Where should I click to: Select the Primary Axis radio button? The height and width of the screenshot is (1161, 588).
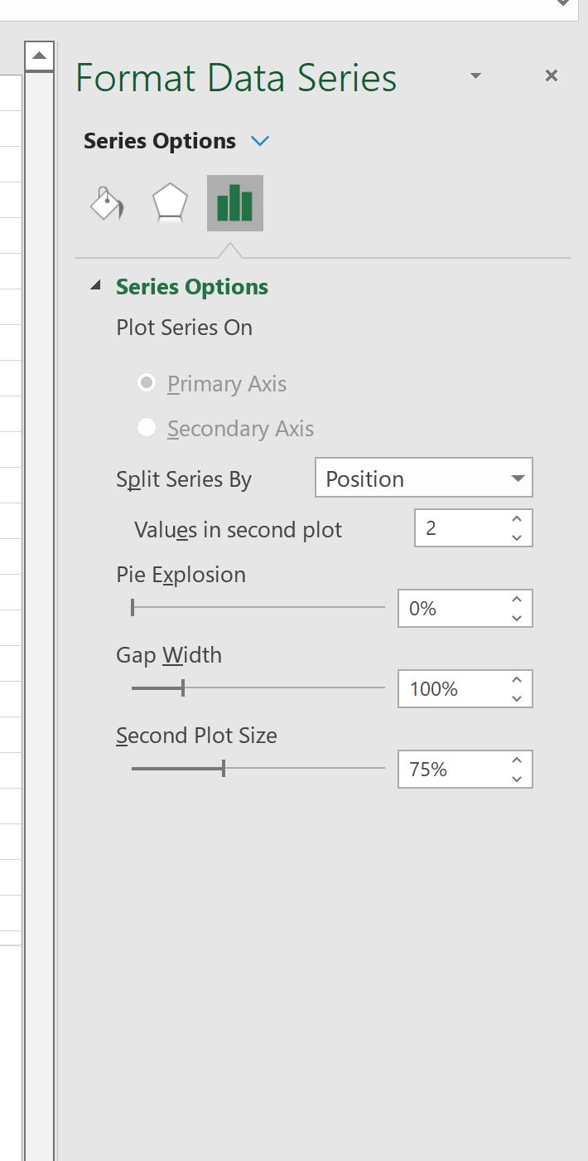point(147,383)
